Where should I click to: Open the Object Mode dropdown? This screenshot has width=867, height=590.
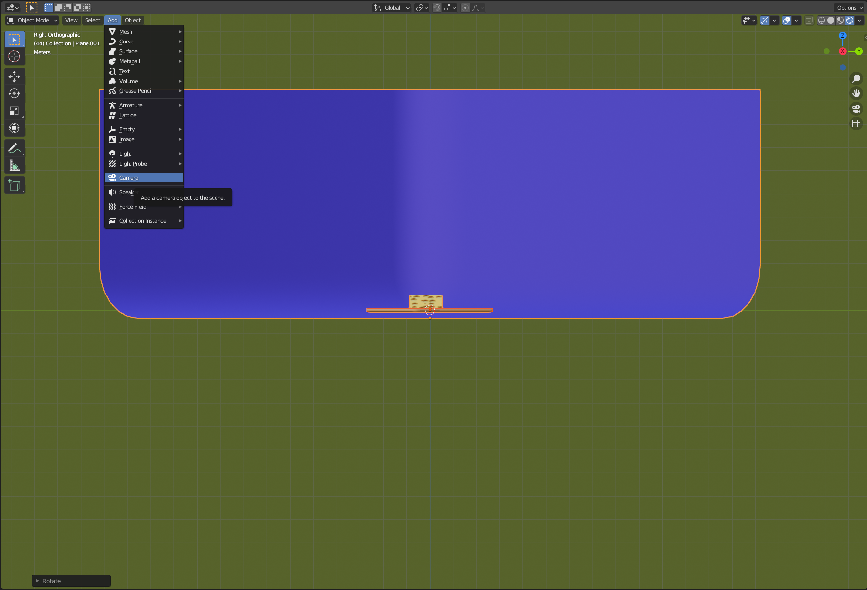[x=33, y=20]
